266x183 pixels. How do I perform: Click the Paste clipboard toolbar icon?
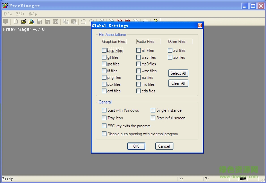[74, 21]
